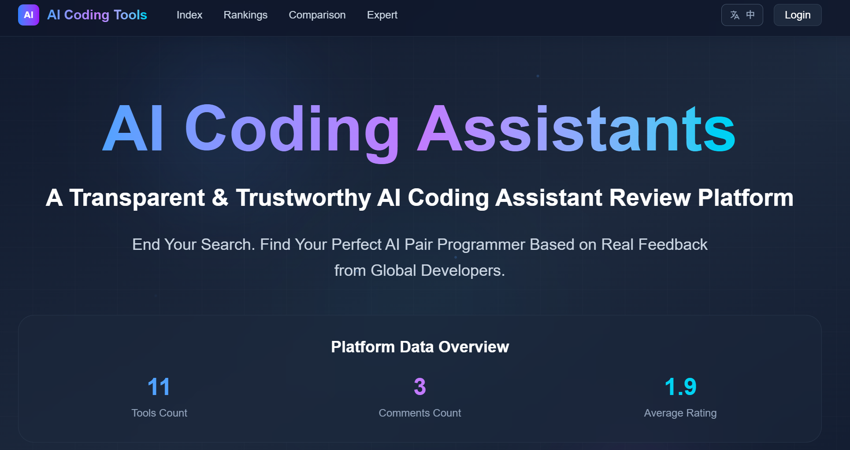Click the purple number 3 statistic
Image resolution: width=850 pixels, height=450 pixels.
point(419,387)
